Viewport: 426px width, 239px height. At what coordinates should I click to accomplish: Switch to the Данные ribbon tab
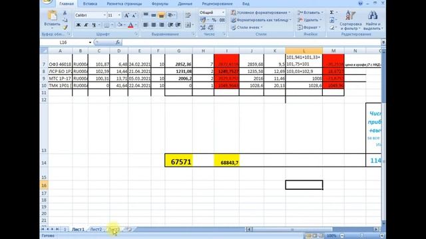coord(185,4)
